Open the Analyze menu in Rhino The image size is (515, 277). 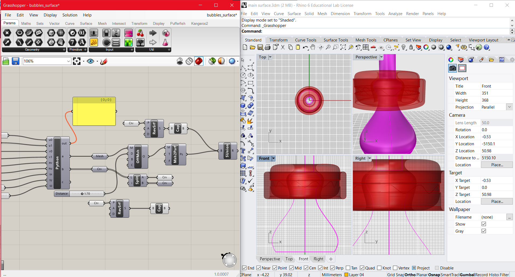(x=395, y=13)
